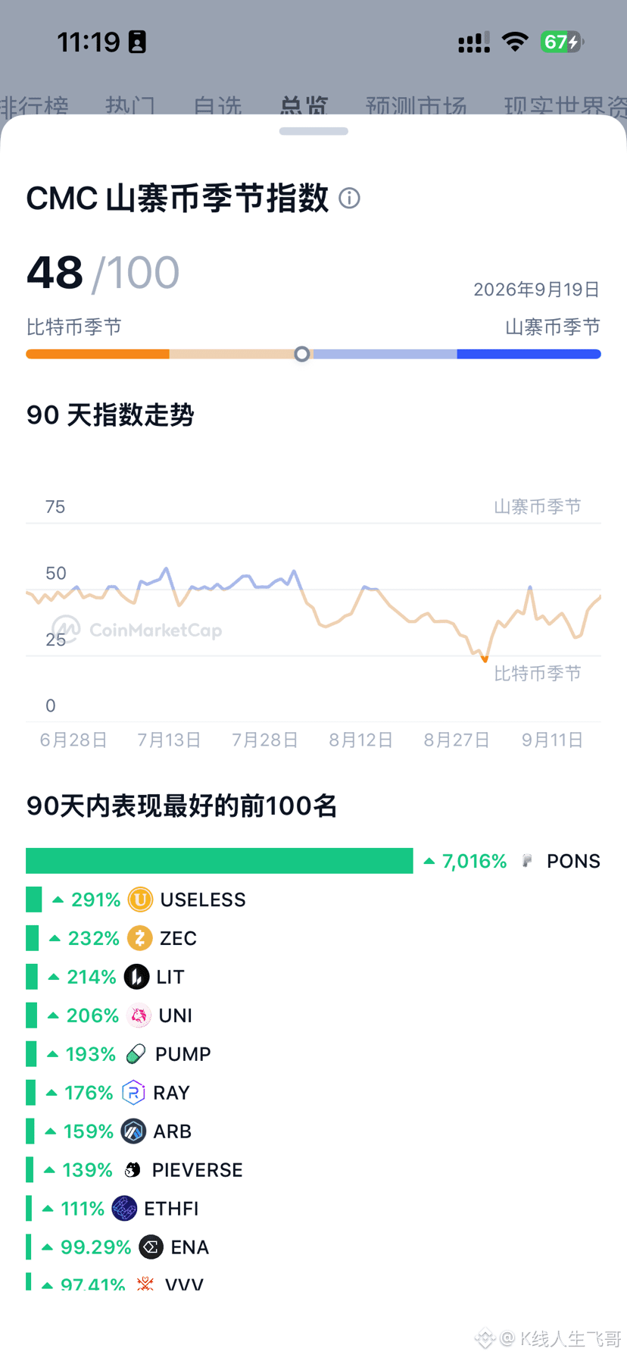
Task: Tap the RAY coin icon
Action: click(x=133, y=1093)
